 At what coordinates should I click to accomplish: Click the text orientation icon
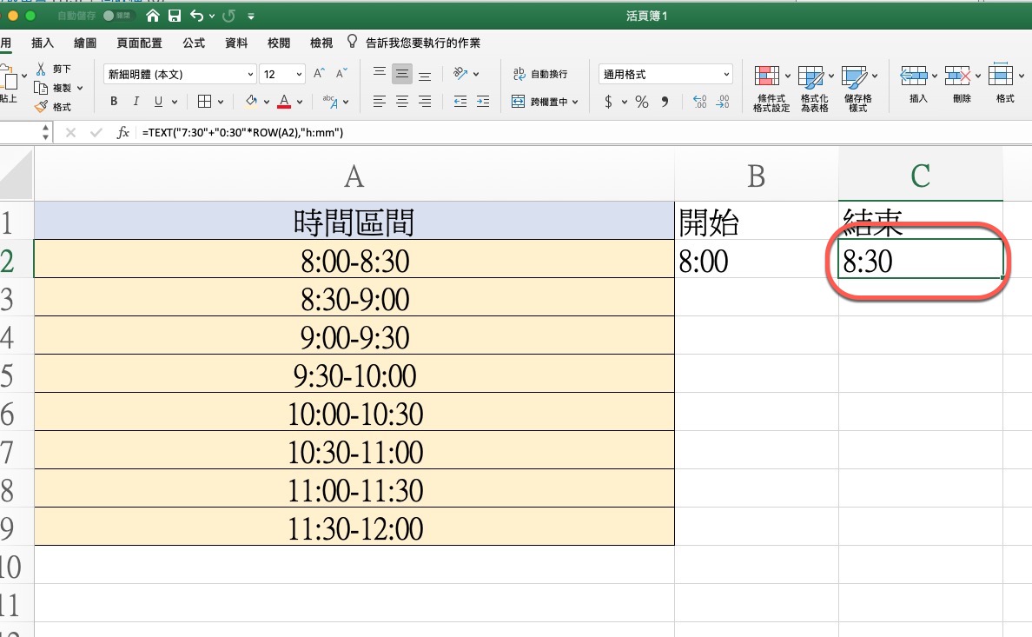point(460,74)
